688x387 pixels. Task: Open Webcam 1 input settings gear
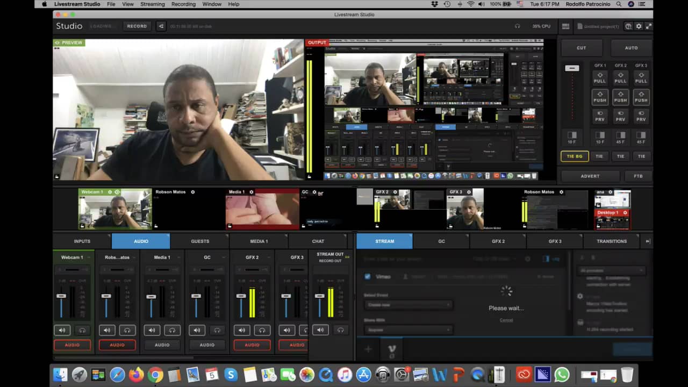[110, 192]
